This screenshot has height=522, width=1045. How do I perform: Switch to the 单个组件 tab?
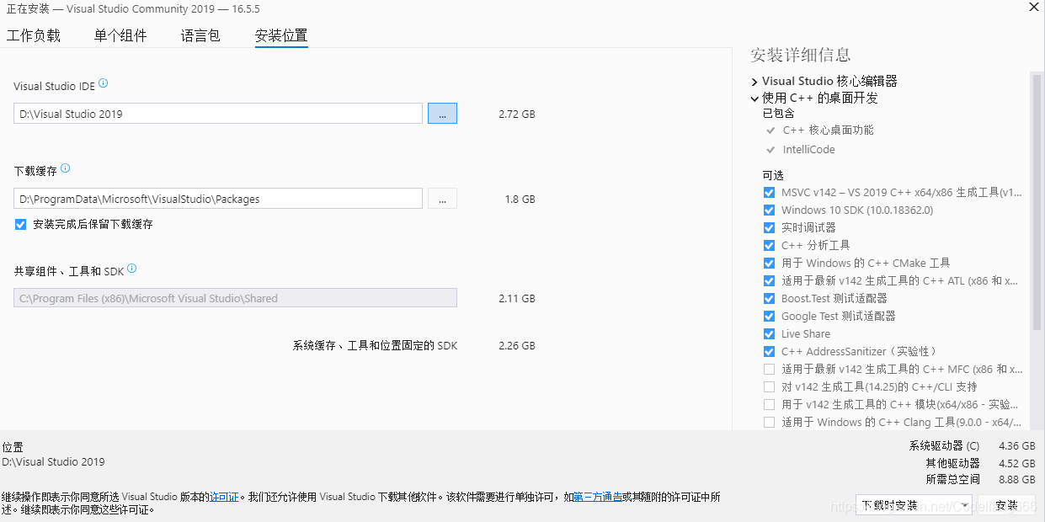pyautogui.click(x=120, y=36)
